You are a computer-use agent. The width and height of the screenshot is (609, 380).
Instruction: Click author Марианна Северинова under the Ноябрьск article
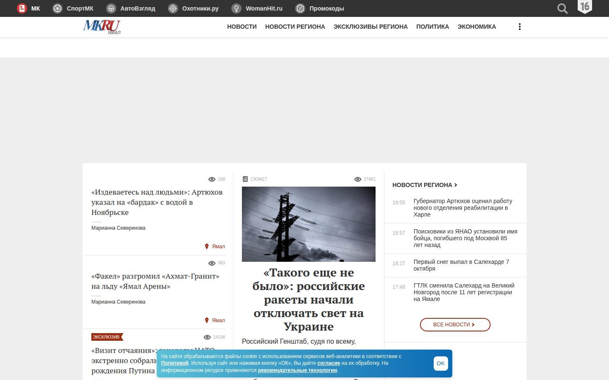pos(118,228)
